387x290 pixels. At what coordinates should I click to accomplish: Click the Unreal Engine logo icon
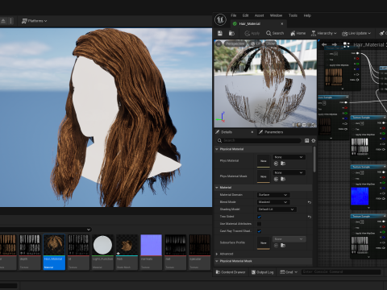(220, 19)
